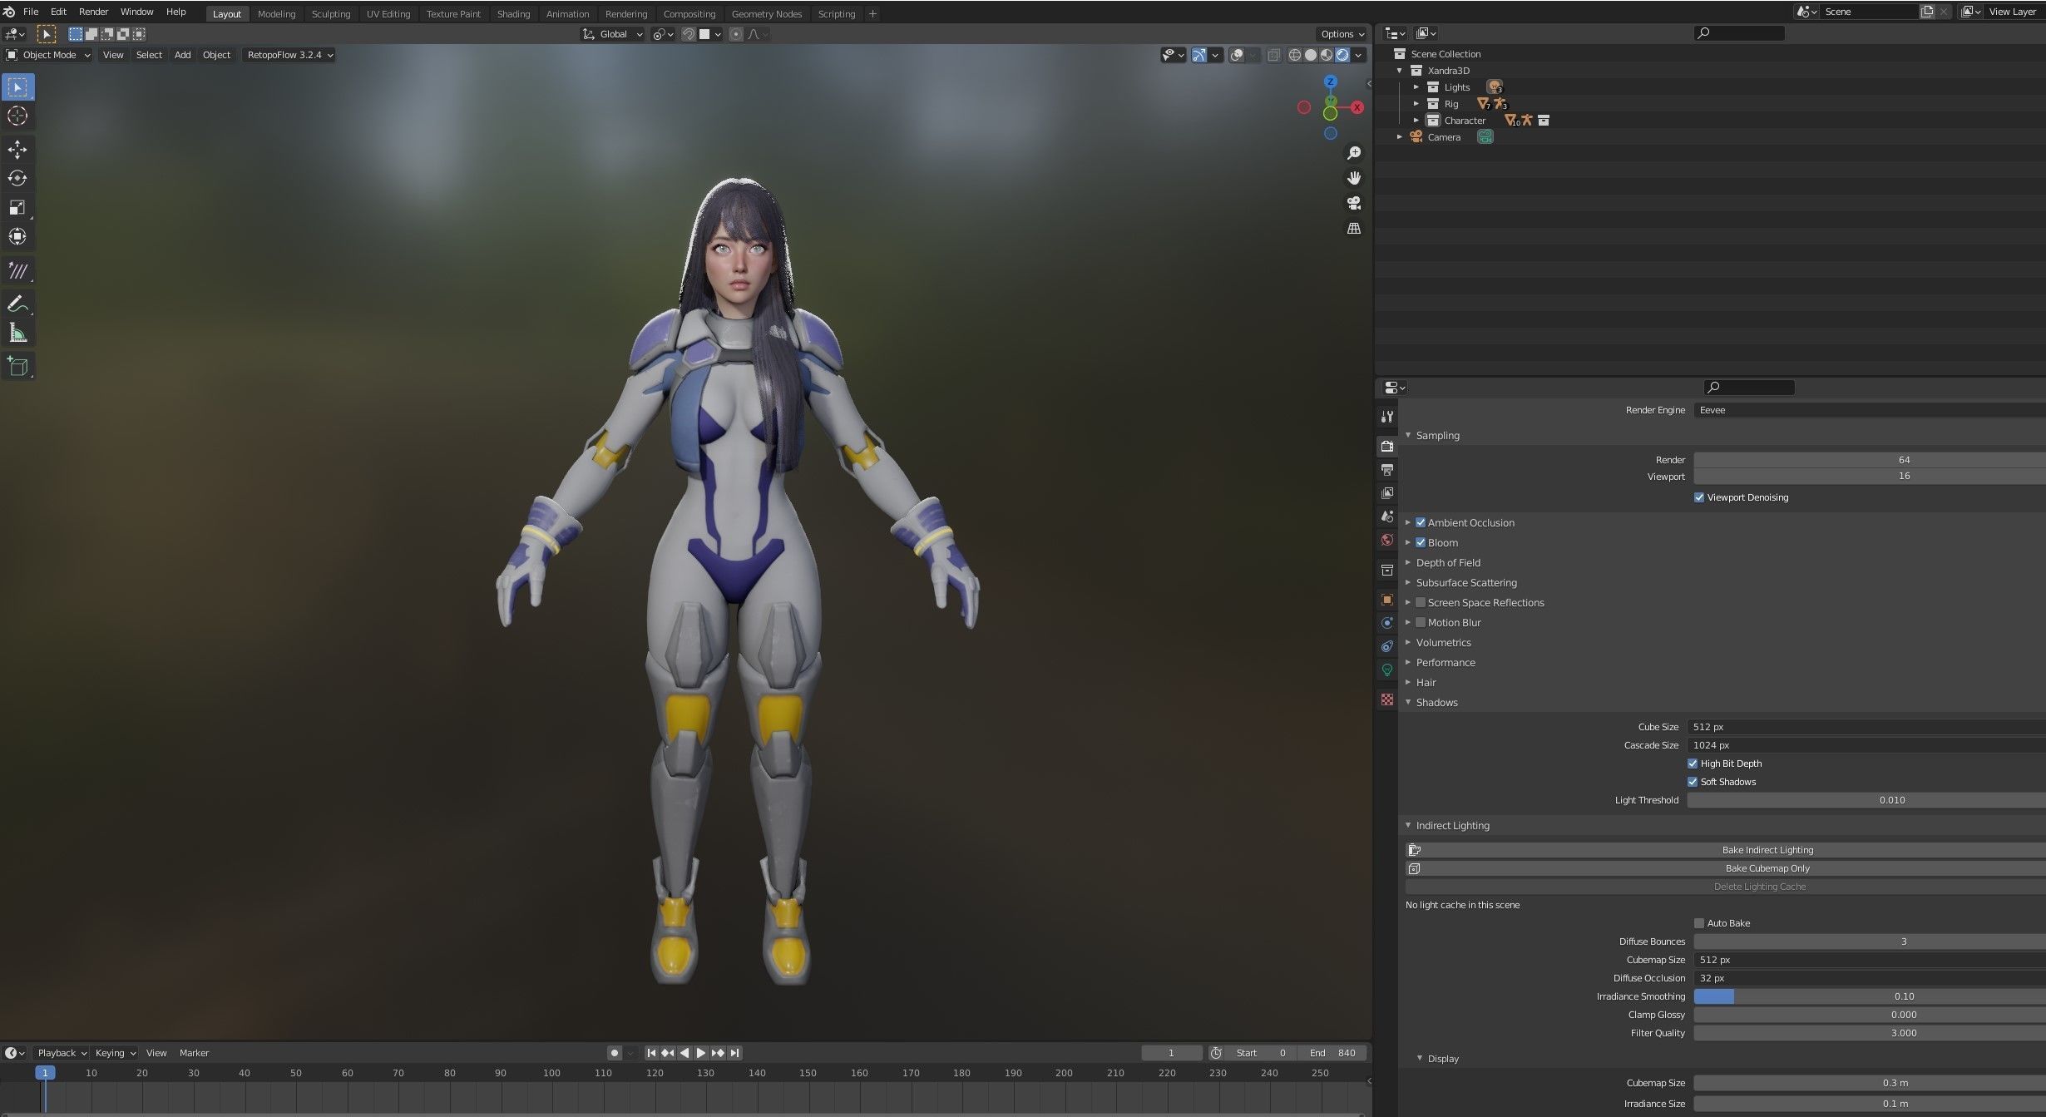The width and height of the screenshot is (2046, 1117).
Task: Switch to the Geometry Nodes workspace tab
Action: click(766, 14)
